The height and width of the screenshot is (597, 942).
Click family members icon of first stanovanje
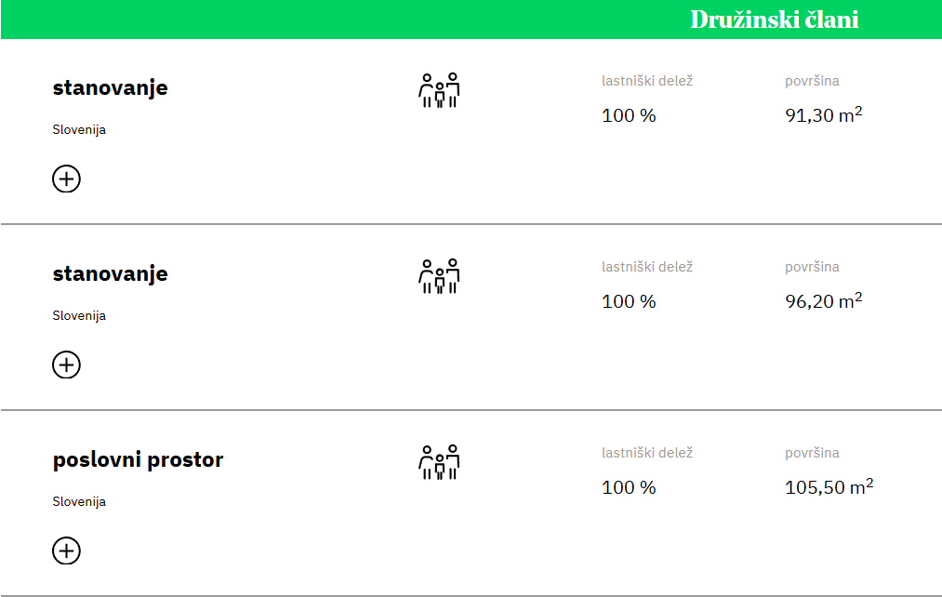pos(439,91)
